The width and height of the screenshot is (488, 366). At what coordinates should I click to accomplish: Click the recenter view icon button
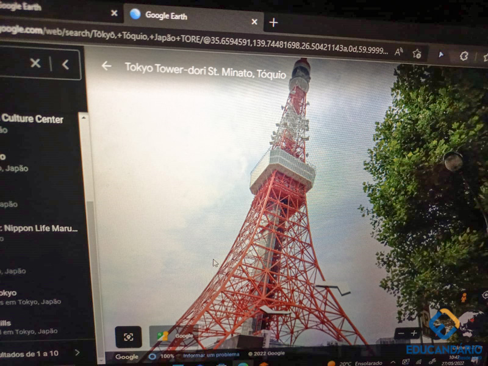128,337
